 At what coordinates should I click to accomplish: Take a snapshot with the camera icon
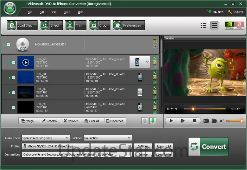(x=206, y=121)
